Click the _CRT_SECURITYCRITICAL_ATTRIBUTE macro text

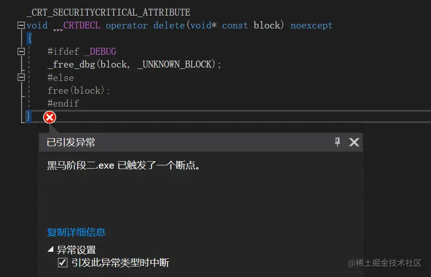(x=108, y=12)
